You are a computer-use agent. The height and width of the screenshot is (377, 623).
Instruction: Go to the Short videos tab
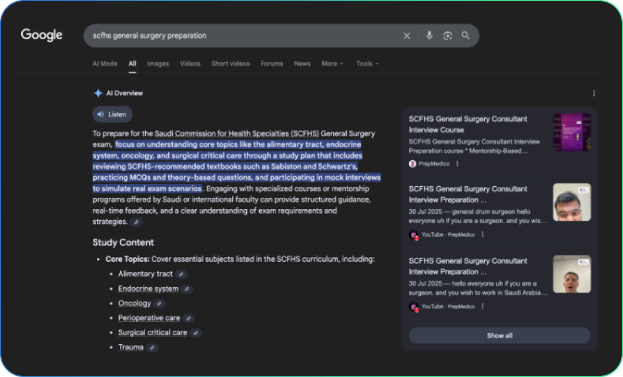(230, 63)
